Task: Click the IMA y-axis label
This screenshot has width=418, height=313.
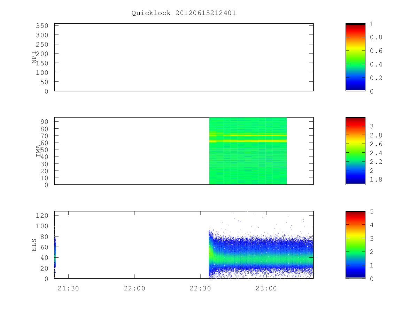Action: 39,151
